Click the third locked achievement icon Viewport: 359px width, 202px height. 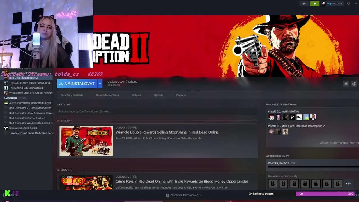click(294, 183)
